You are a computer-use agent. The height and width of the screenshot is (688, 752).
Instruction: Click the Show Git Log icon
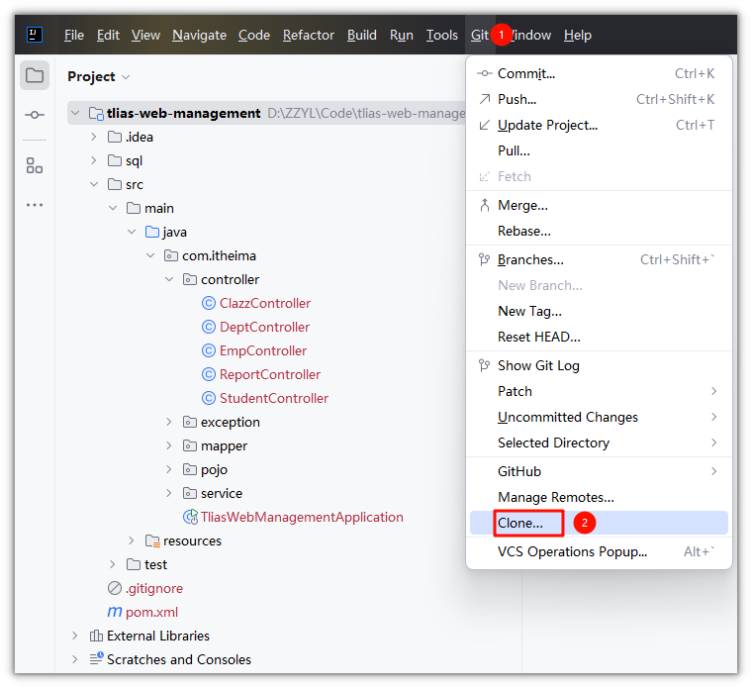click(x=485, y=365)
